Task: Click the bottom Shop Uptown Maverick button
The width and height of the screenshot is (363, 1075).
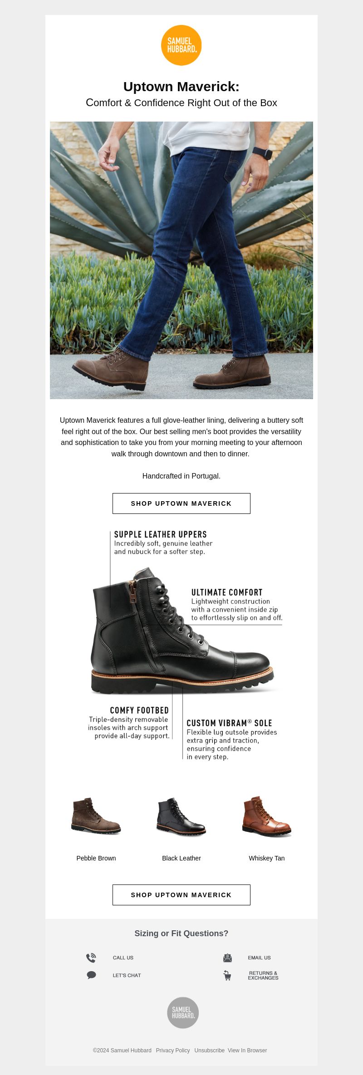Action: point(181,895)
